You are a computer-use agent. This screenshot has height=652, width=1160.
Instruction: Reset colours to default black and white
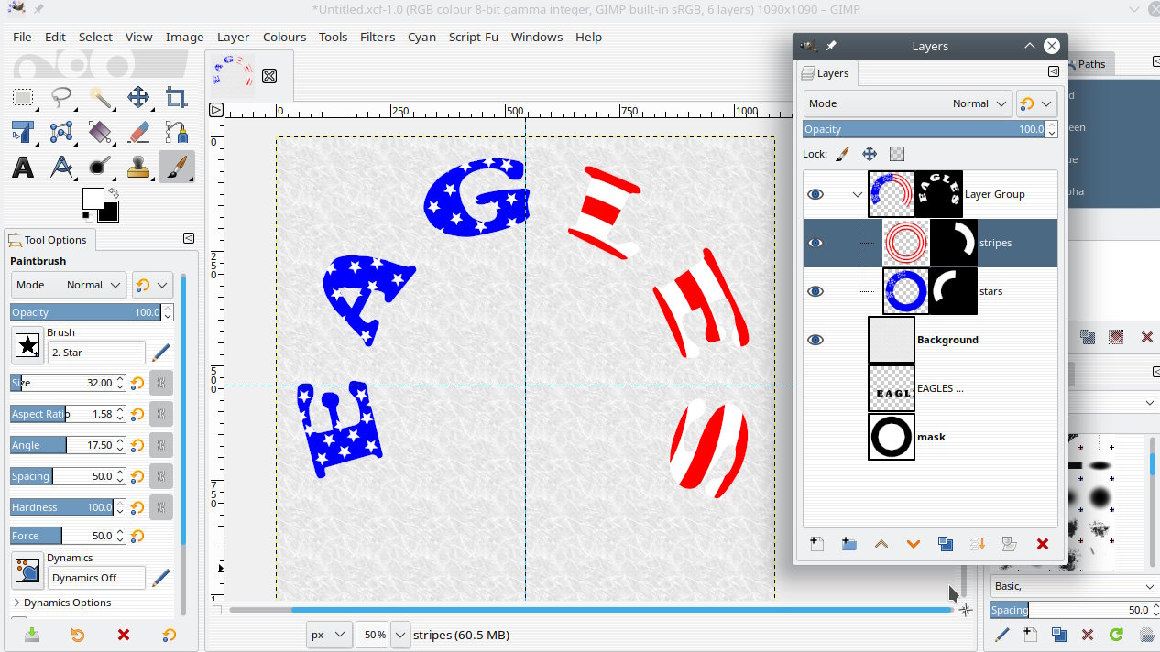(87, 216)
